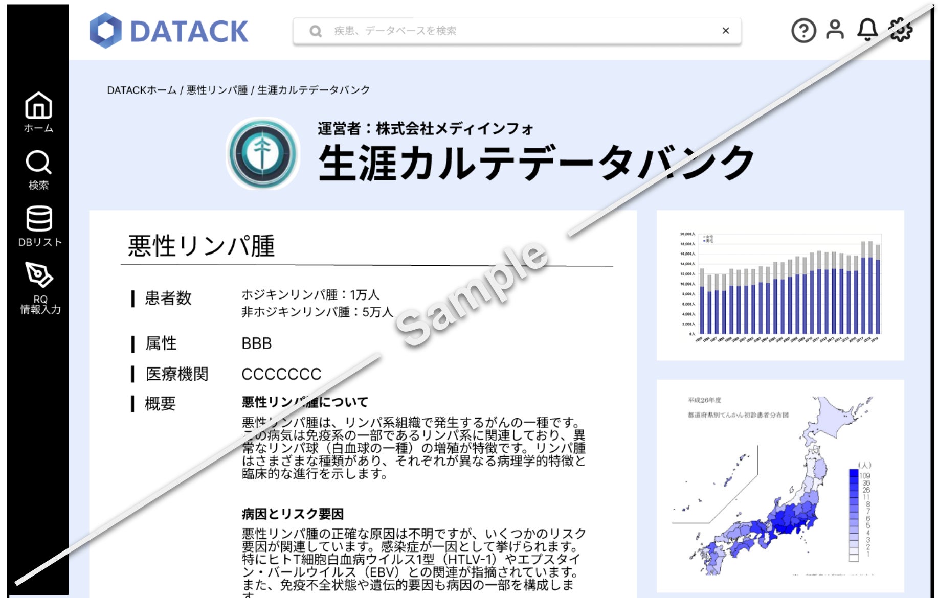
Task: Click the DATACK hexagon logo
Action: tap(105, 31)
